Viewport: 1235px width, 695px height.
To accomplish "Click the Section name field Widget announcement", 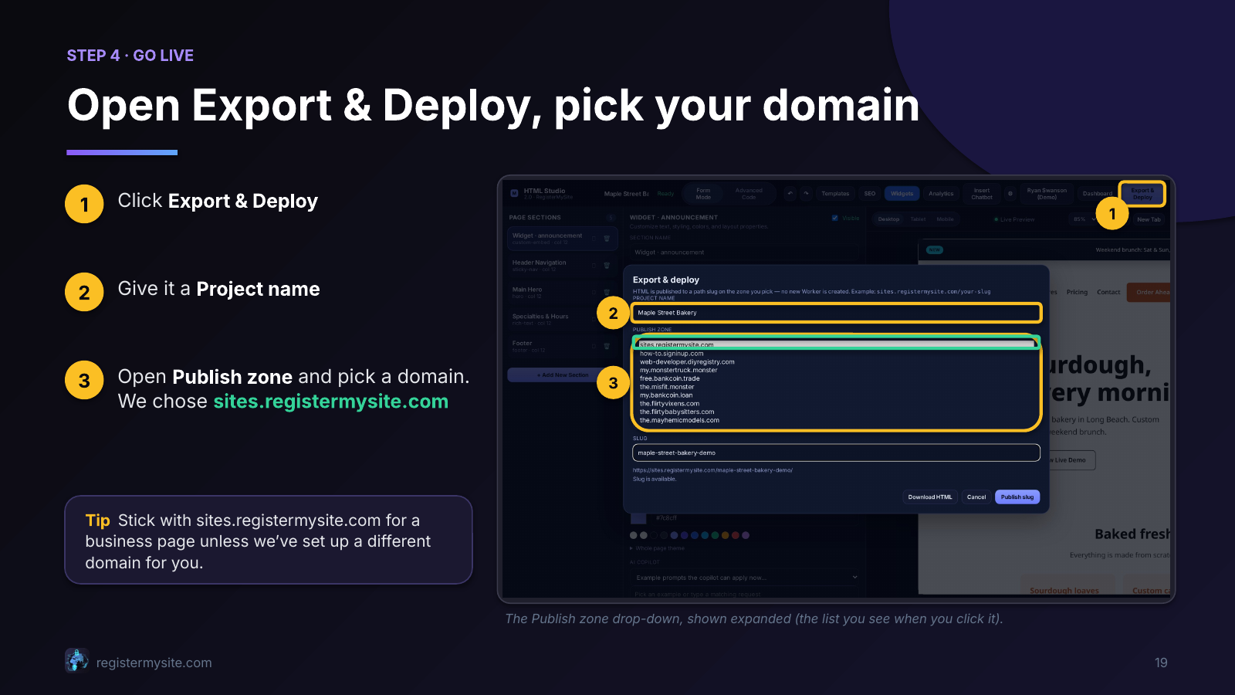I will tap(744, 253).
